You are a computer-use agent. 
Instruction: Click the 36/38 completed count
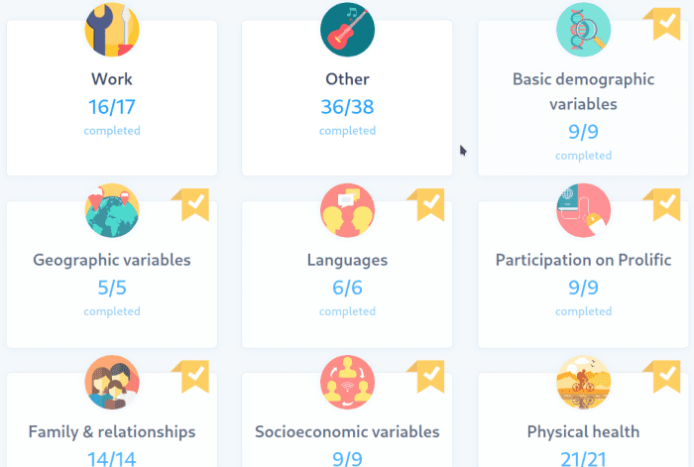coord(347,107)
